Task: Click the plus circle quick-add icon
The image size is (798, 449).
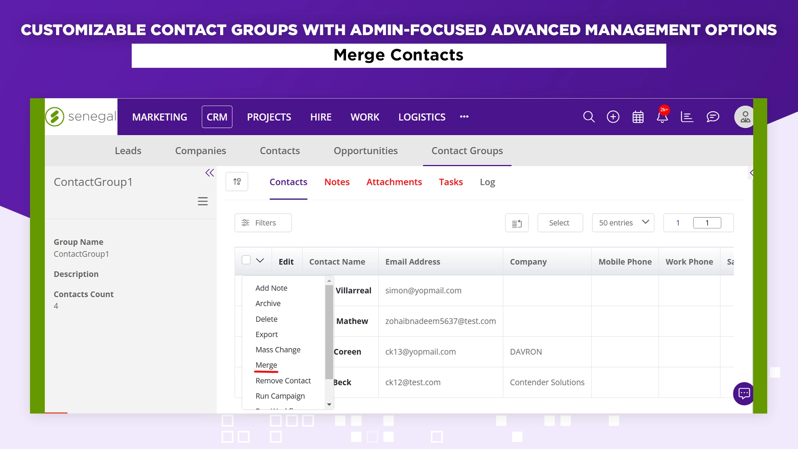Action: [613, 117]
